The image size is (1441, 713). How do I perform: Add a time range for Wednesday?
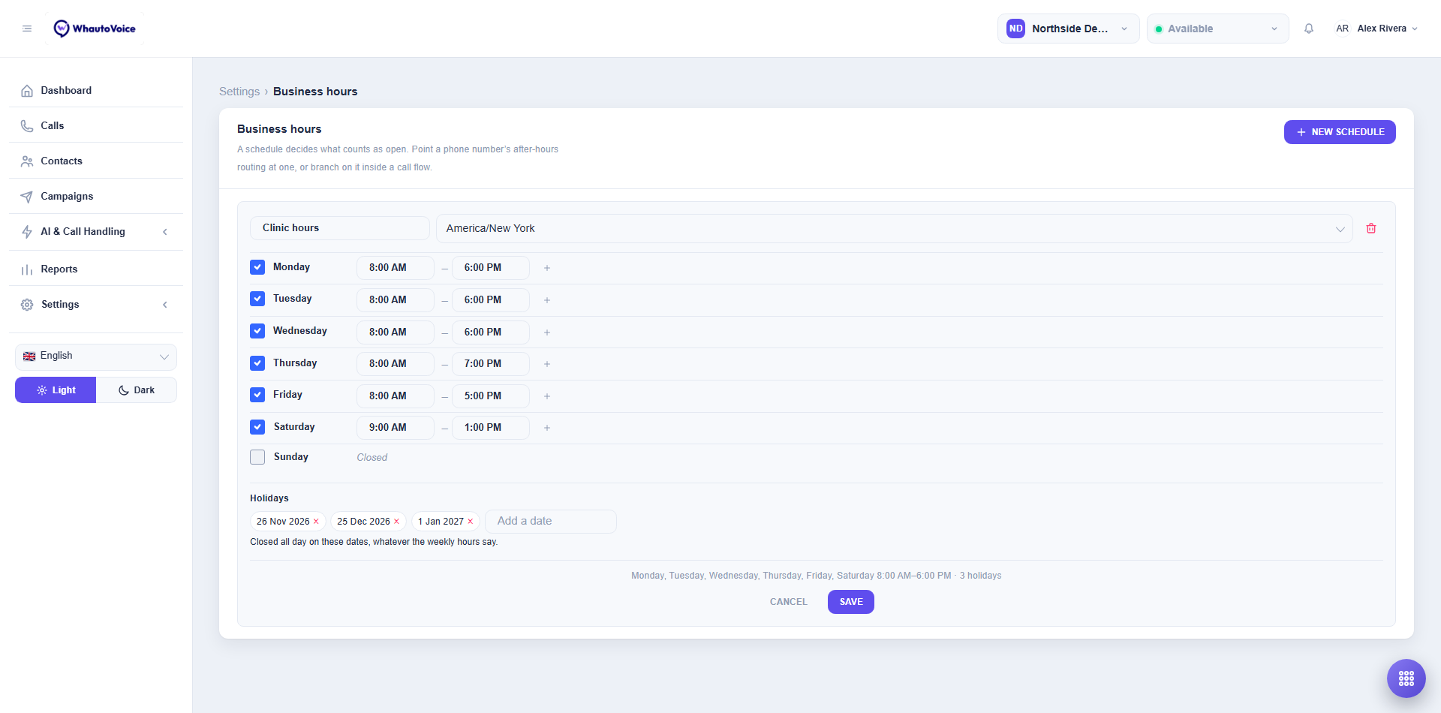point(547,332)
